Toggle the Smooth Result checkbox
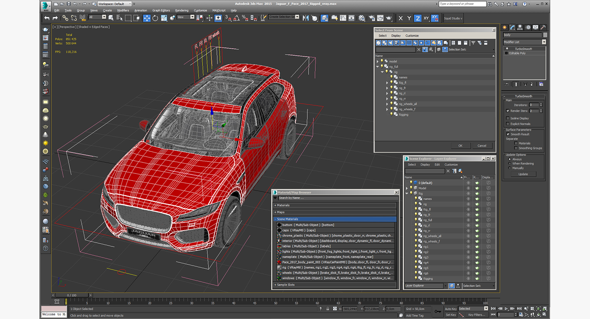This screenshot has width=590, height=319. point(508,134)
